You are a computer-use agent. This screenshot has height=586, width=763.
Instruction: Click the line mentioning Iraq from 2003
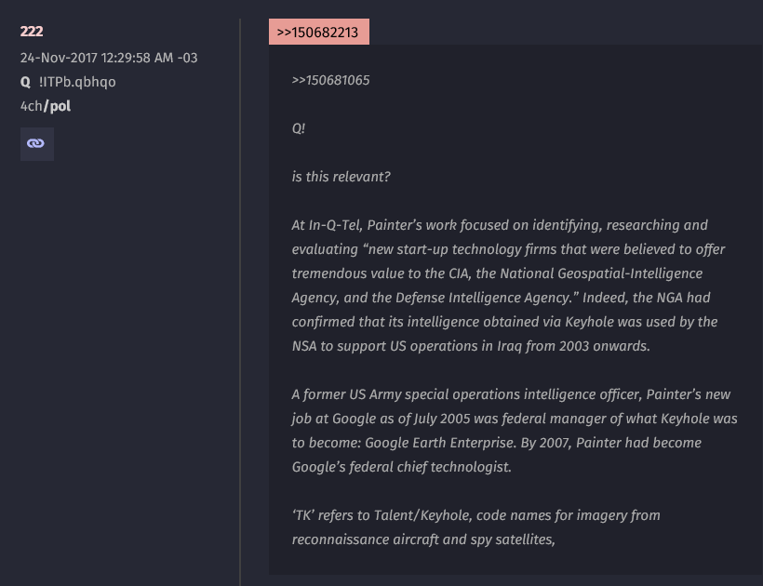click(x=471, y=346)
